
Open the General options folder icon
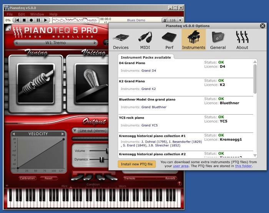pyautogui.click(x=218, y=37)
